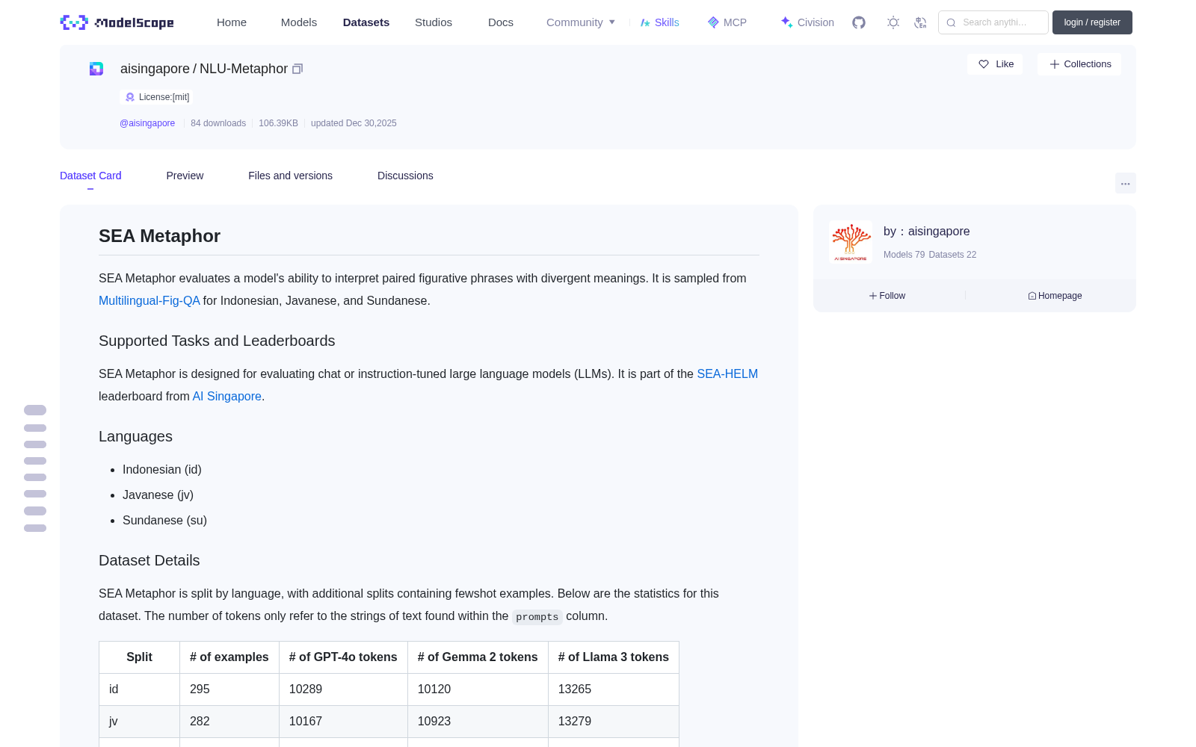Click the License:[mit] tag
This screenshot has height=747, width=1196.
(157, 97)
